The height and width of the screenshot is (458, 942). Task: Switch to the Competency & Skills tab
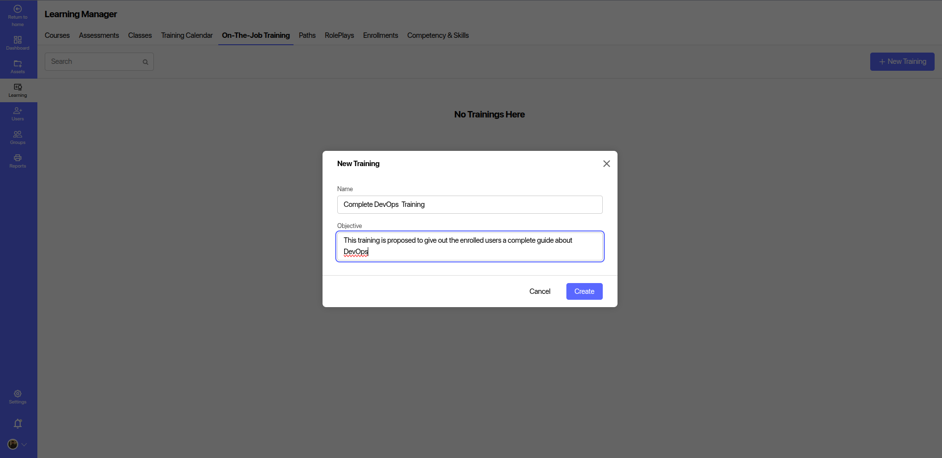(x=438, y=35)
